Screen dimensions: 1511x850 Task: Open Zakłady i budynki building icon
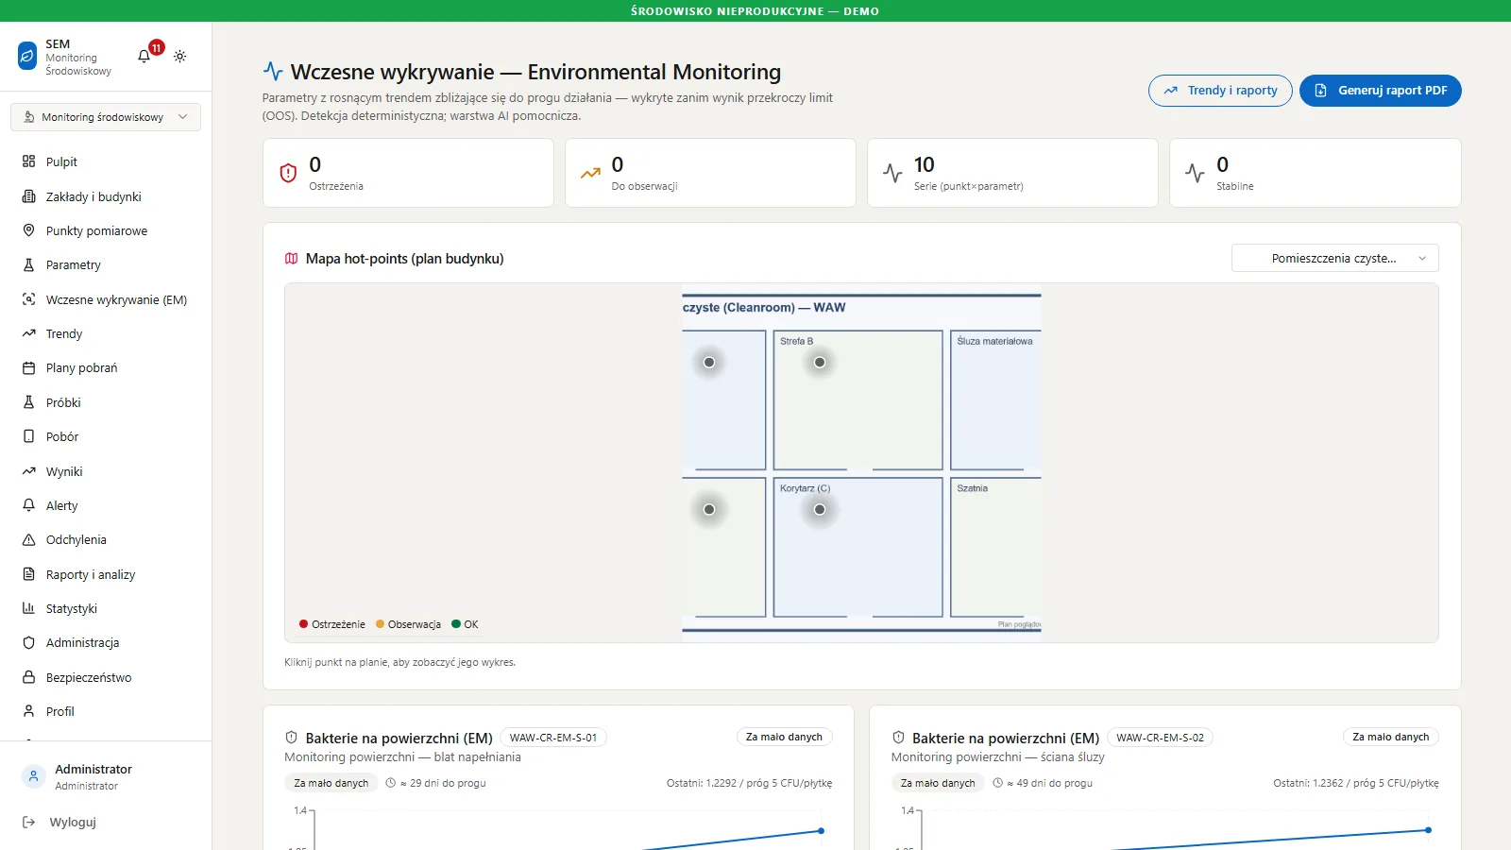(x=28, y=196)
